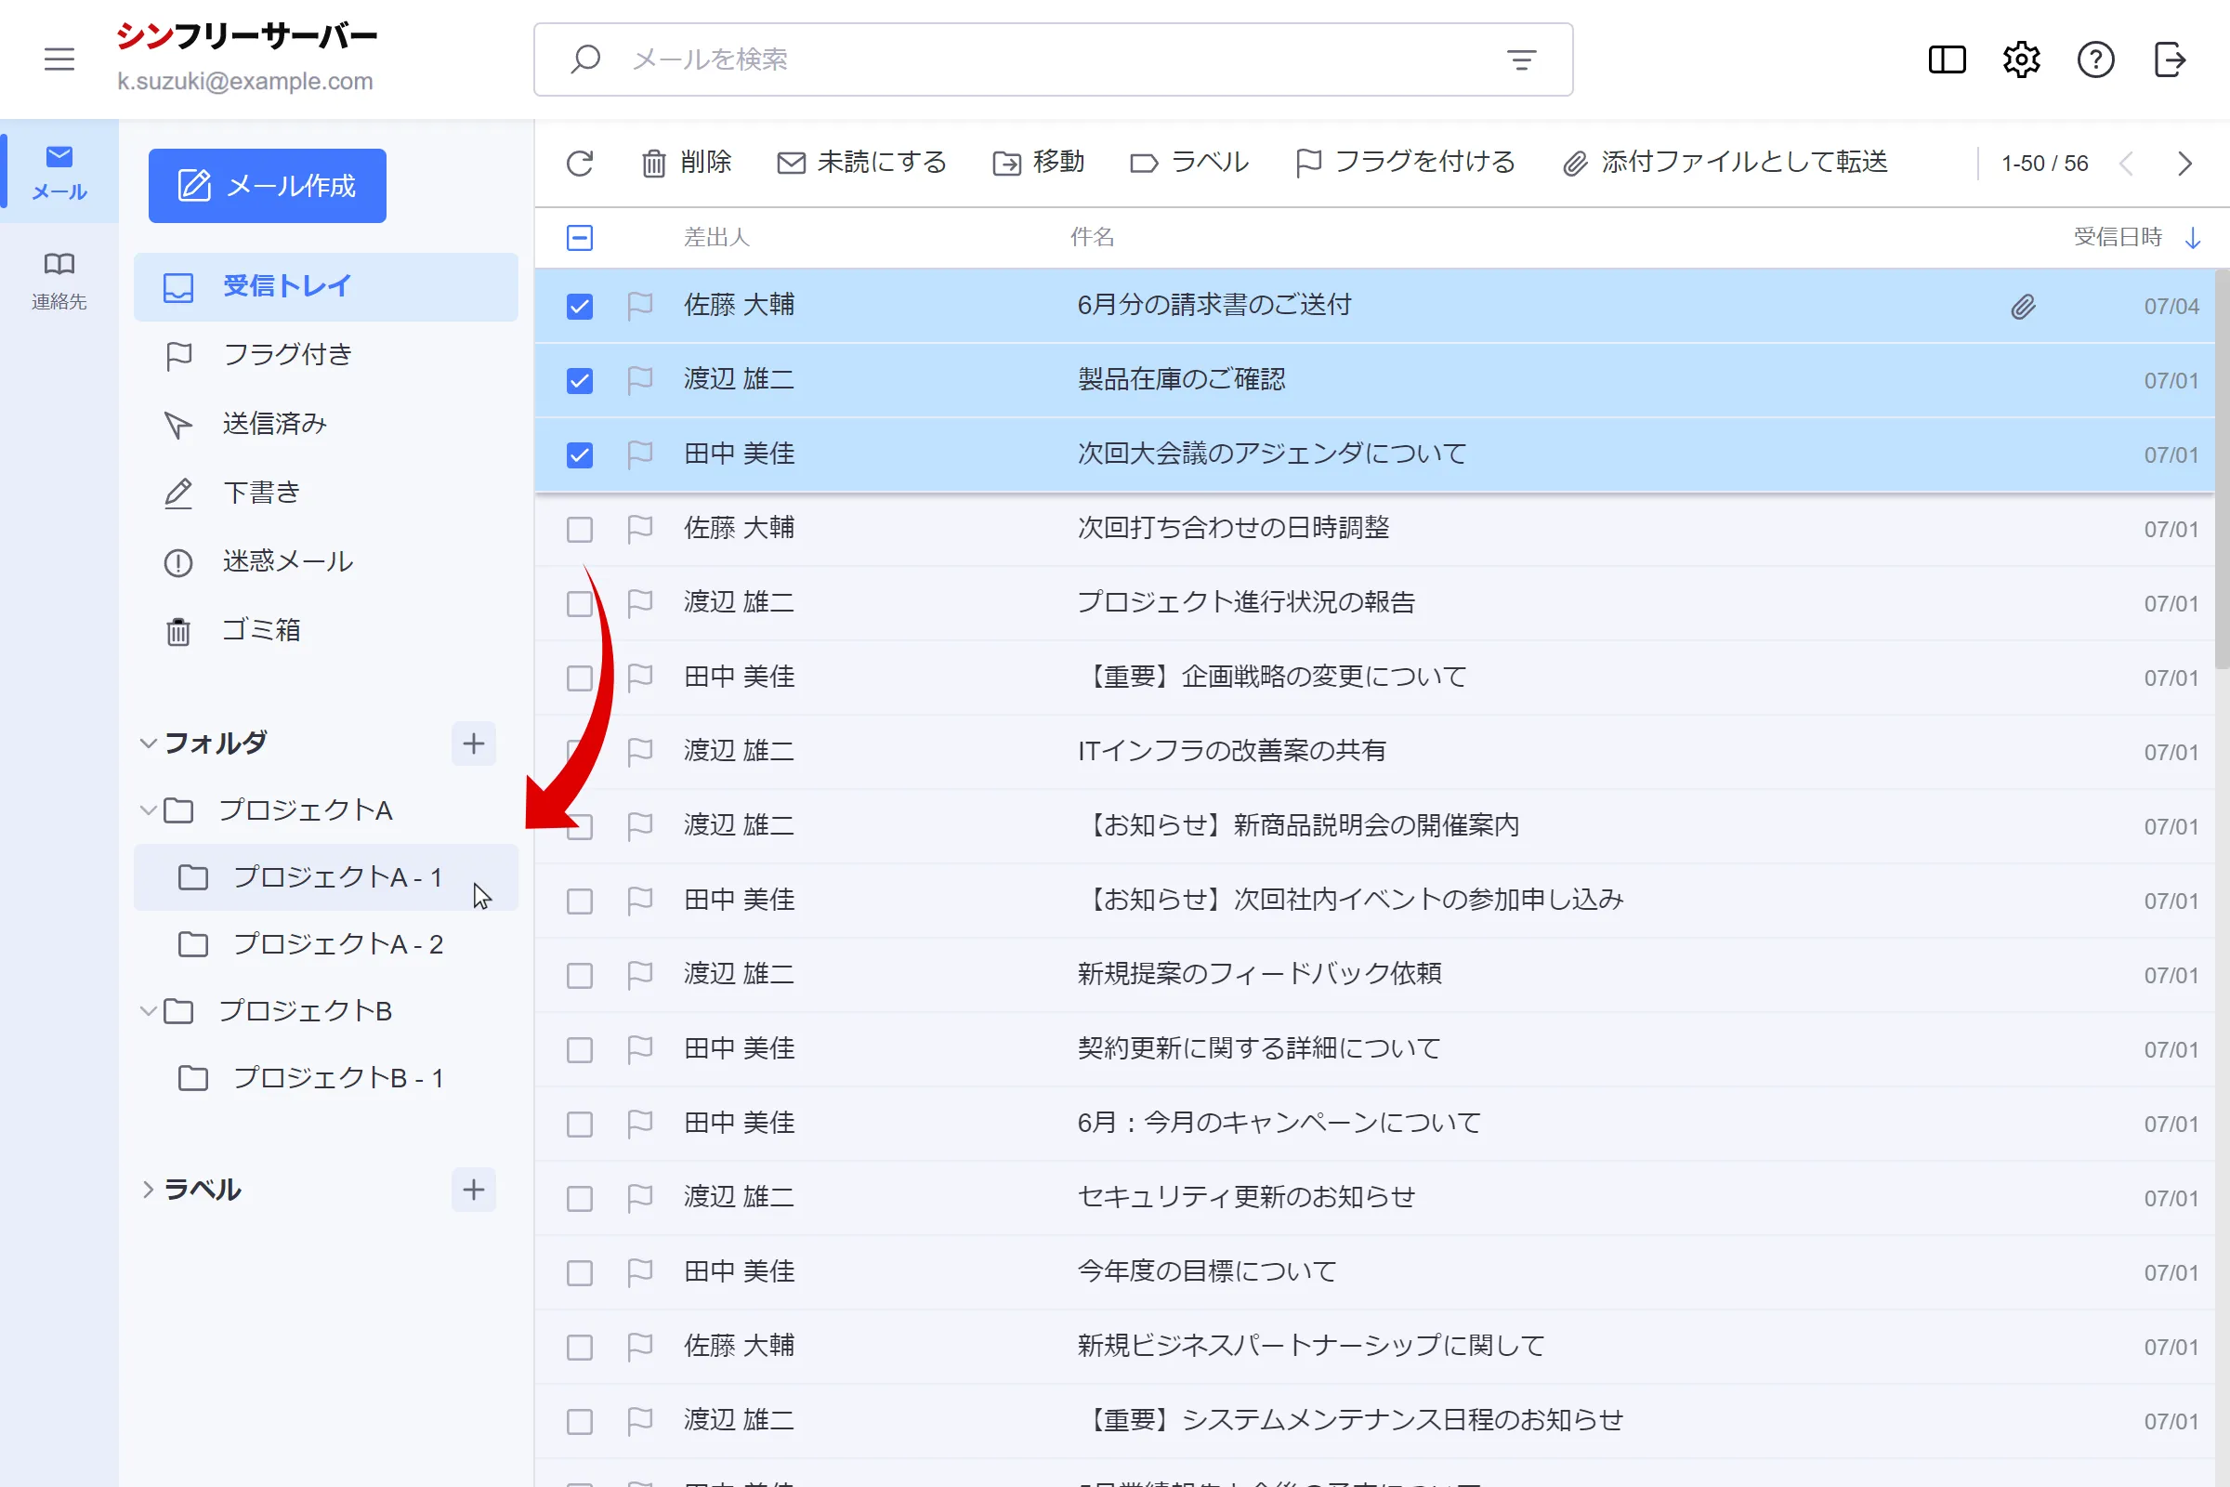
Task: Click the refresh mail list icon
Action: coord(579,164)
